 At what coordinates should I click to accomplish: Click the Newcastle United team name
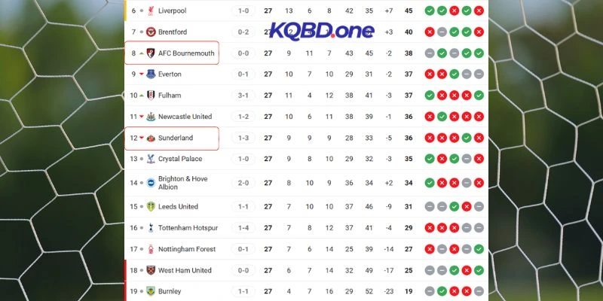(185, 117)
